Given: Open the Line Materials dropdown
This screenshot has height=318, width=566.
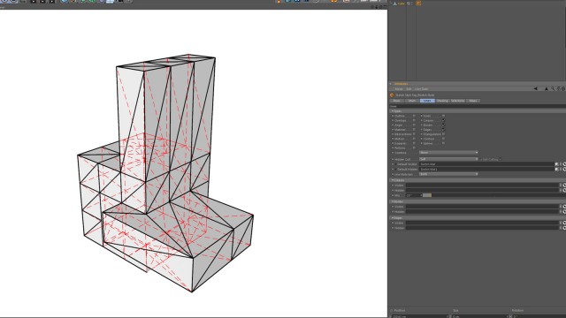Looking at the screenshot, I should tap(448, 174).
